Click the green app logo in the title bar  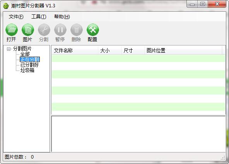coord(6,6)
